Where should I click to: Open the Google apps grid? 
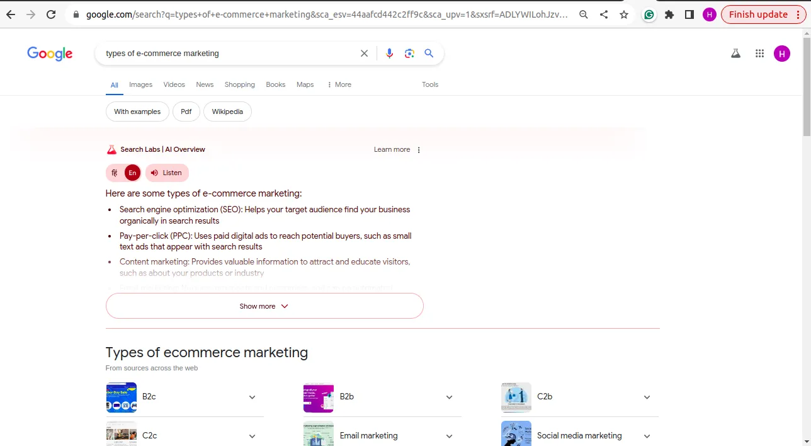click(759, 54)
